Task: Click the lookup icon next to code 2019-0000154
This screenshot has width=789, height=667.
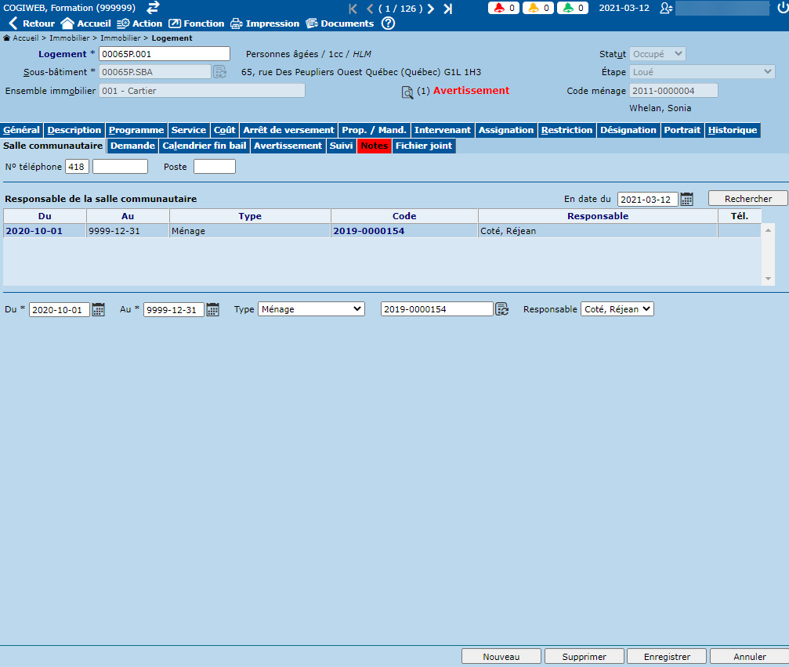Action: point(502,309)
